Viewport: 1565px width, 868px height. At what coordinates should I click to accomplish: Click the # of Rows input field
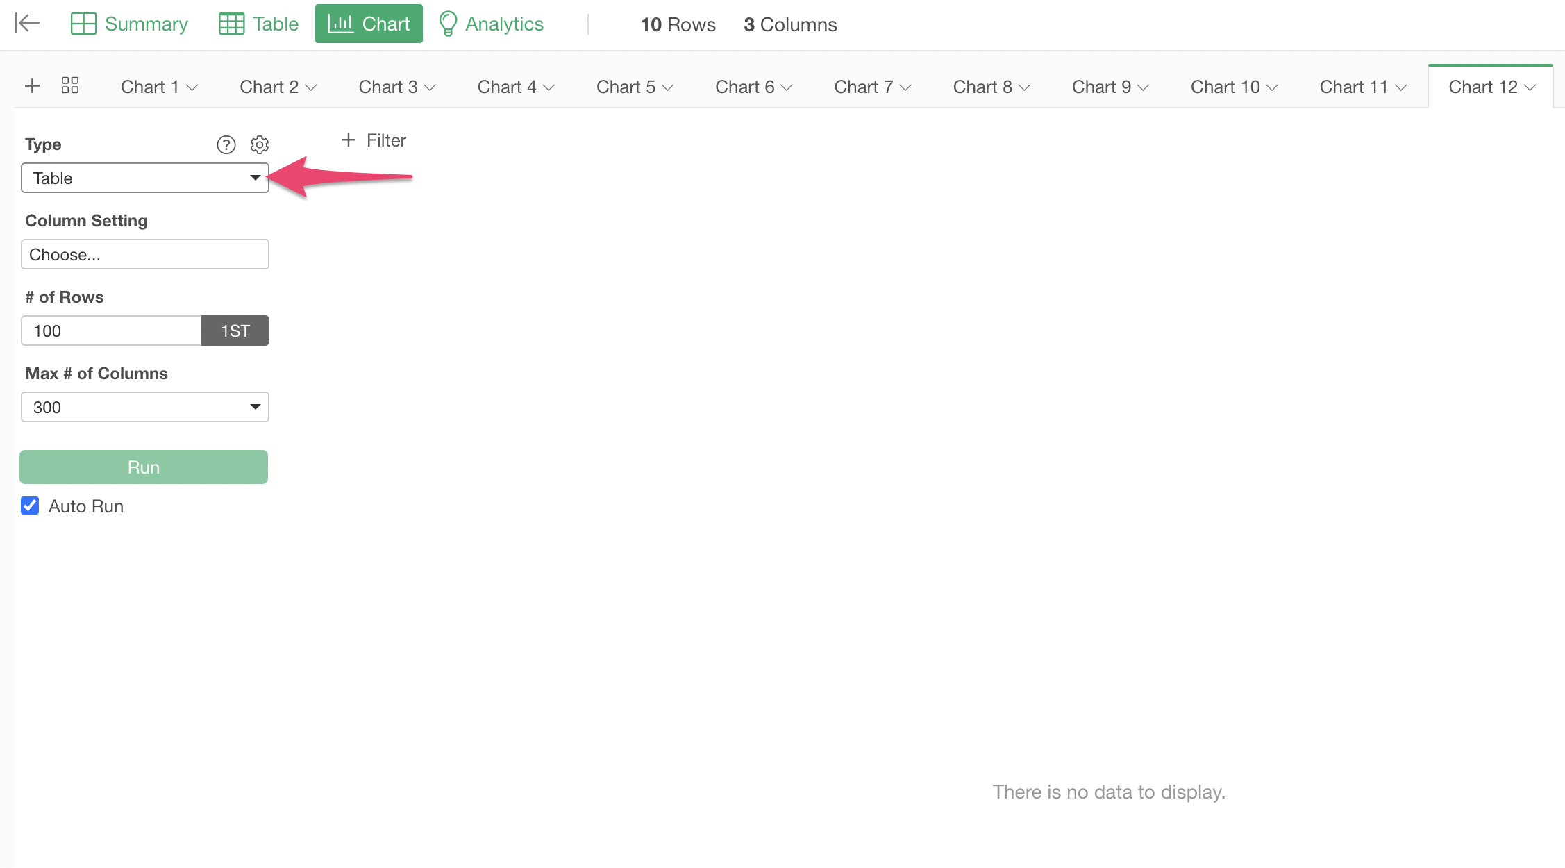click(x=111, y=331)
